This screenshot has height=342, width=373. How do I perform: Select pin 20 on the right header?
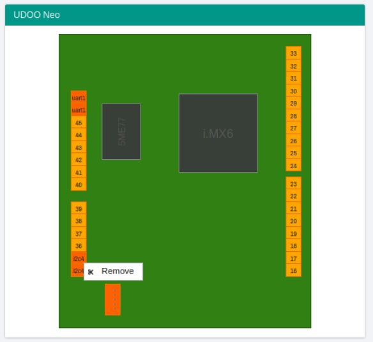click(294, 221)
